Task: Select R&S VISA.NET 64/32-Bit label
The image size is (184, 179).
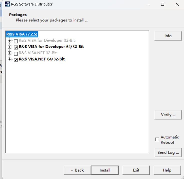Action: tap(42, 59)
